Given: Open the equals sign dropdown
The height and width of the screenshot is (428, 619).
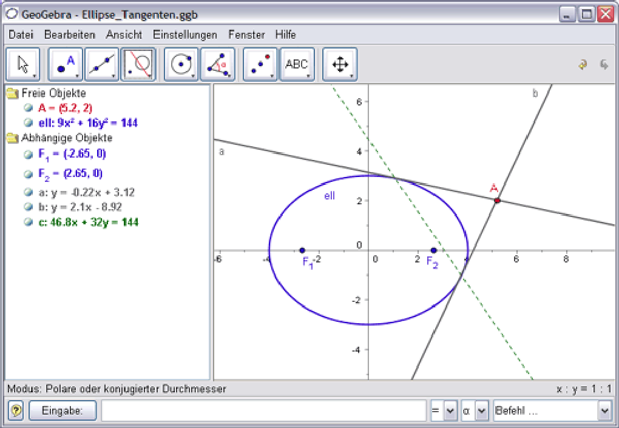Looking at the screenshot, I should click(450, 411).
